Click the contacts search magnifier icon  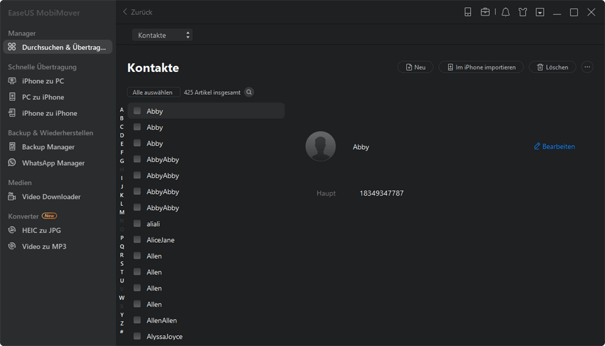249,92
